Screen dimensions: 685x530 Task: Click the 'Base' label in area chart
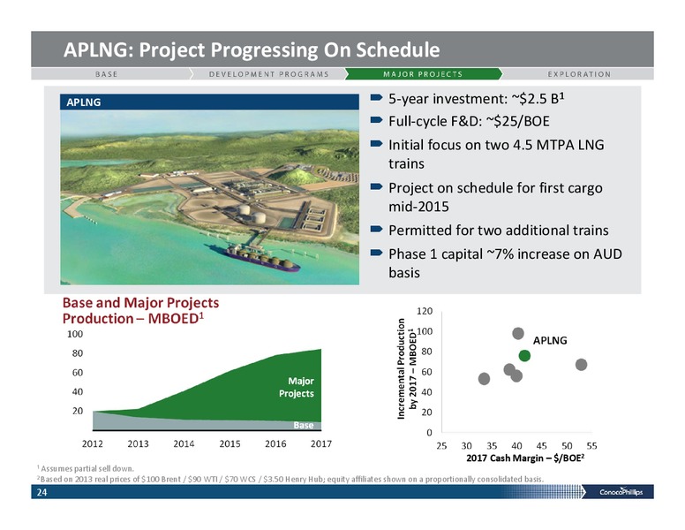tap(303, 425)
